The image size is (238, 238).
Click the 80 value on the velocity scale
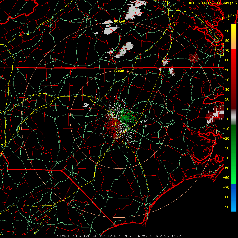[x=227, y=41]
